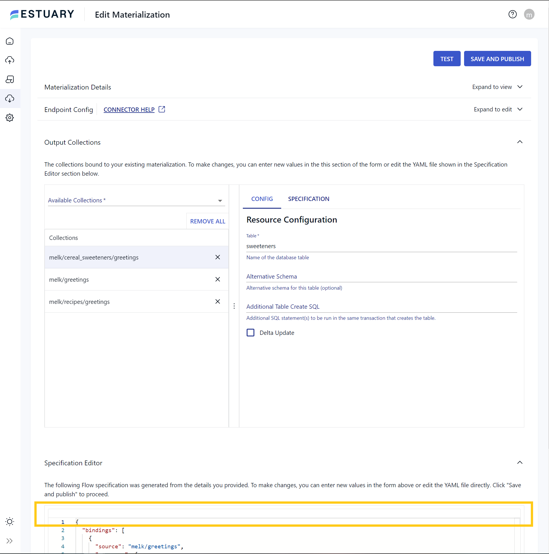The width and height of the screenshot is (549, 554).
Task: Click Save and Publish button
Action: pos(497,59)
